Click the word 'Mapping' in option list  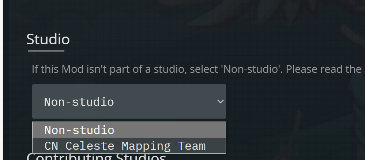[146, 146]
